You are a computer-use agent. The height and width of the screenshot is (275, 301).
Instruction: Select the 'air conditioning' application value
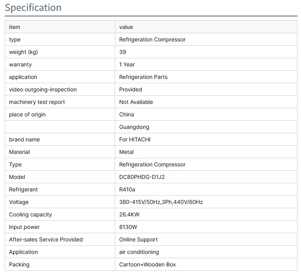139,252
